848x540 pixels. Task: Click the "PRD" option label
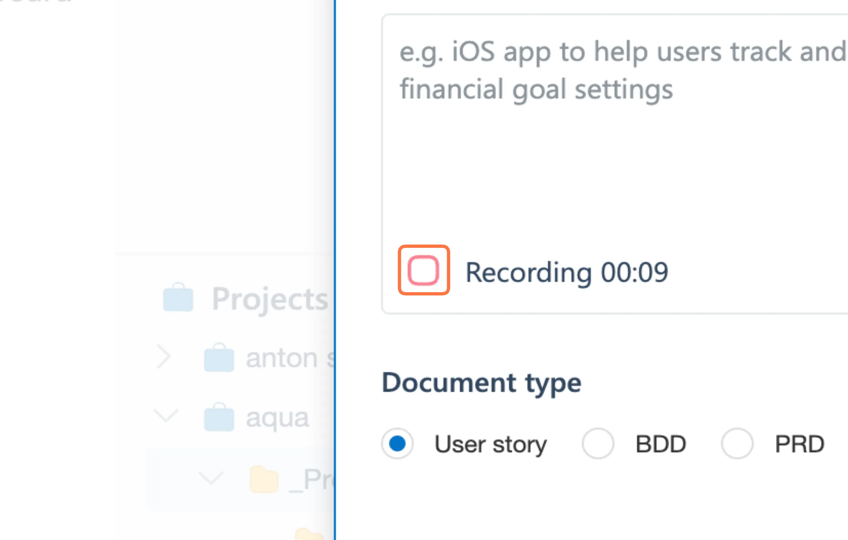coord(799,444)
